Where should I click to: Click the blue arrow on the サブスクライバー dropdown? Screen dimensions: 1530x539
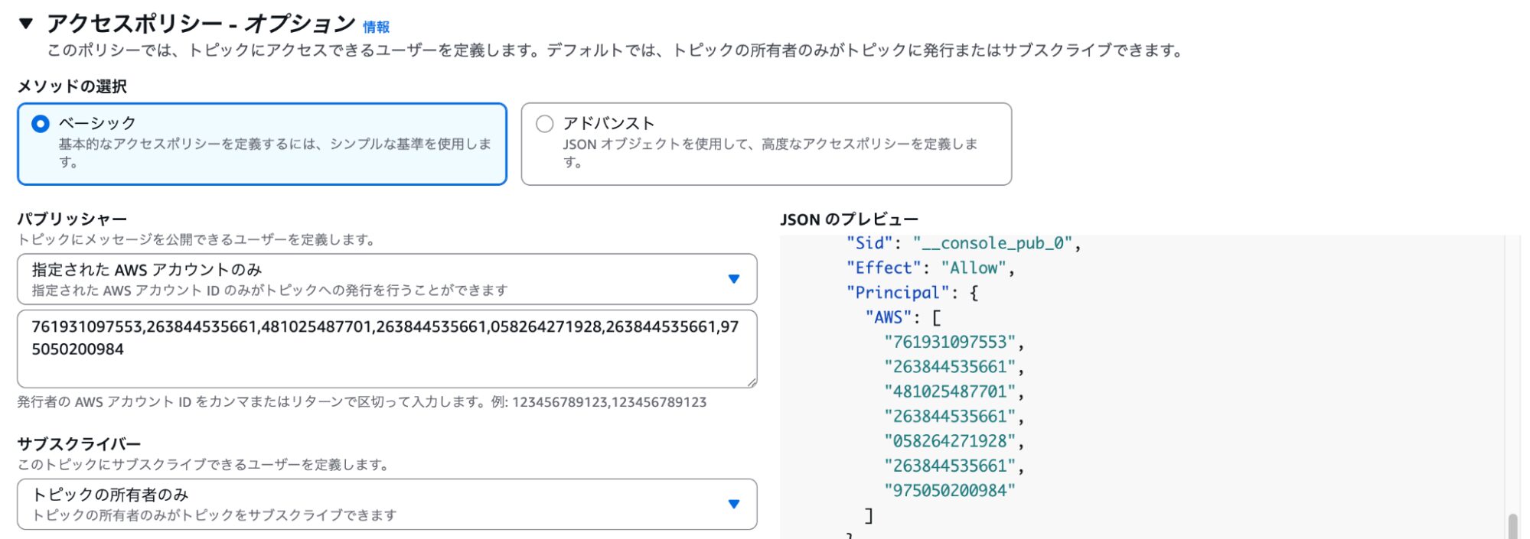(733, 504)
